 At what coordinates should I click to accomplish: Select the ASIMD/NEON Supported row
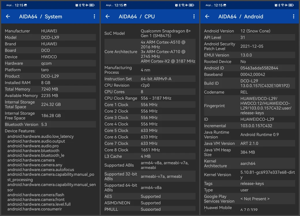click(150, 203)
